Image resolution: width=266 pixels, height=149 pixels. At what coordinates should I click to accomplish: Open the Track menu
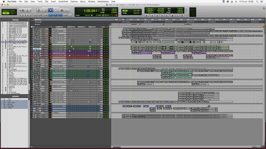point(40,2)
